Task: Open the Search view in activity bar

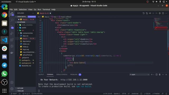Action: point(12,20)
